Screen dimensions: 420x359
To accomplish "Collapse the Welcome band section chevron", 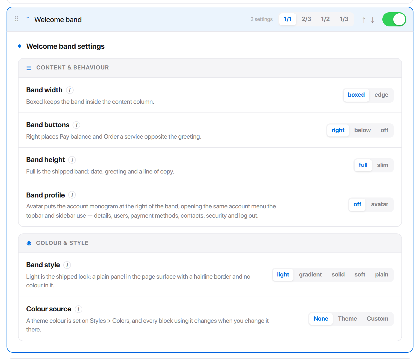I will [28, 18].
